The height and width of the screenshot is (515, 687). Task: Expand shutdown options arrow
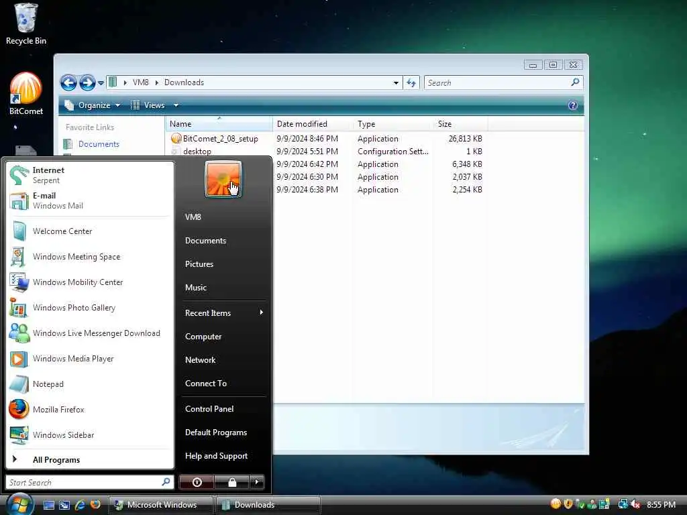[x=257, y=482]
